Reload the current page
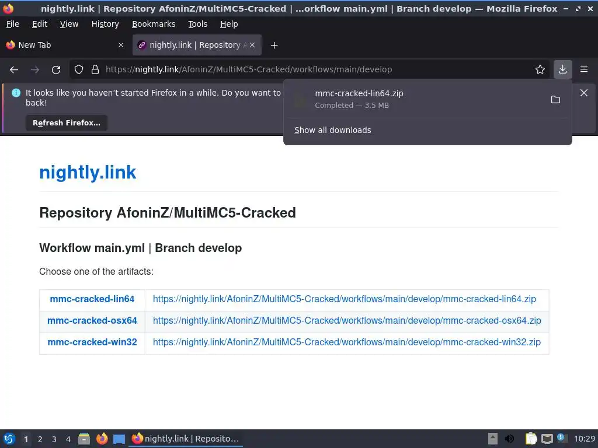Image resolution: width=598 pixels, height=448 pixels. 56,69
